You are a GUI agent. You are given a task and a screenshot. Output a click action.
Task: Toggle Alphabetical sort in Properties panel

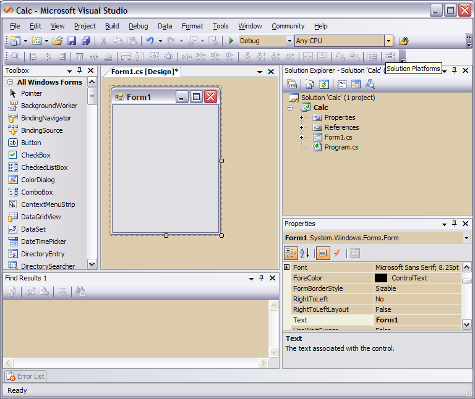click(305, 253)
